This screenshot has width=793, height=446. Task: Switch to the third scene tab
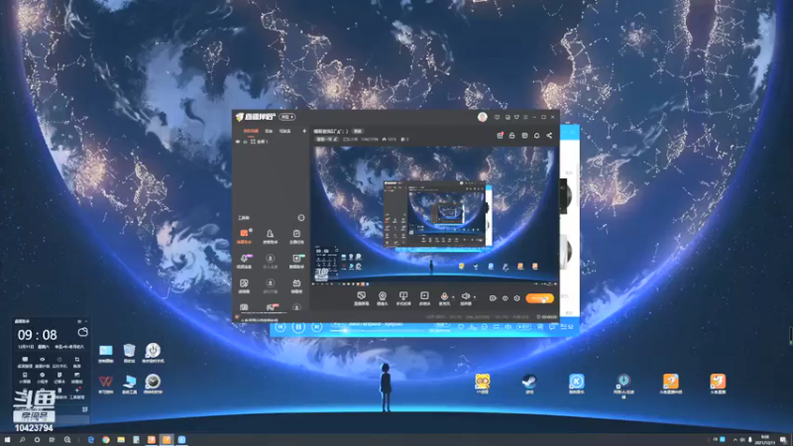(x=284, y=131)
